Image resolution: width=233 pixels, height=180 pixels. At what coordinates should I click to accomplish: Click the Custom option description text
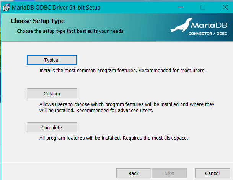pos(126,107)
